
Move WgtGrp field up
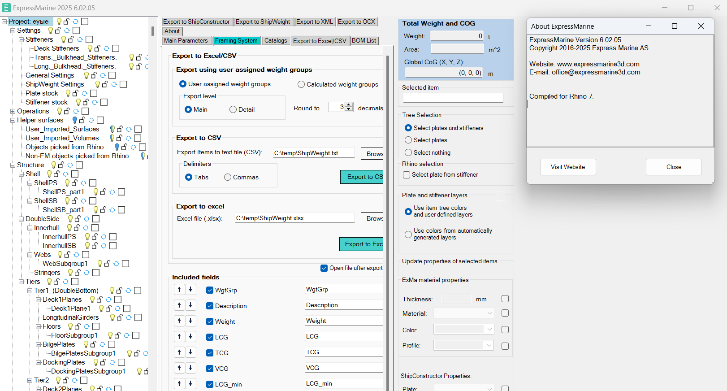[179, 290]
